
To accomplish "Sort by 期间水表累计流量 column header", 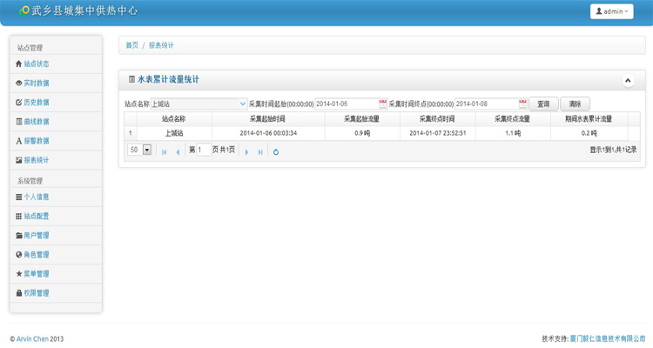I will pos(589,119).
